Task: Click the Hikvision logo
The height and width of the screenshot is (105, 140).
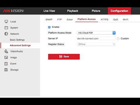Action: (x=13, y=11)
